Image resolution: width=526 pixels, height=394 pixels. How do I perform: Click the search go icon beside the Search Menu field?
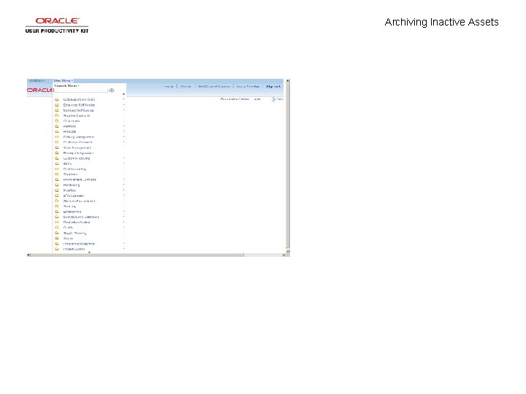pyautogui.click(x=111, y=90)
